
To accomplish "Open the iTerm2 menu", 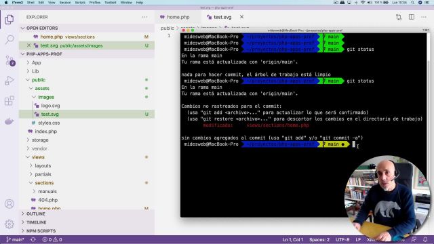I will pyautogui.click(x=17, y=3).
